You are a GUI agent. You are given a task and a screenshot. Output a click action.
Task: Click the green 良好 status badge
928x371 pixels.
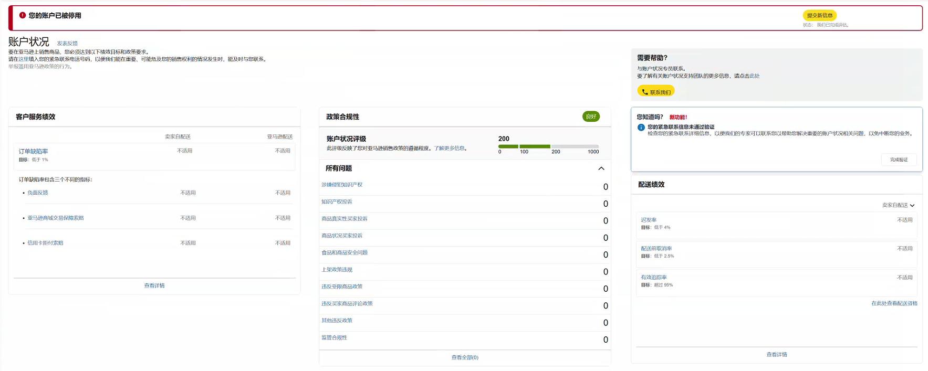[x=591, y=116]
